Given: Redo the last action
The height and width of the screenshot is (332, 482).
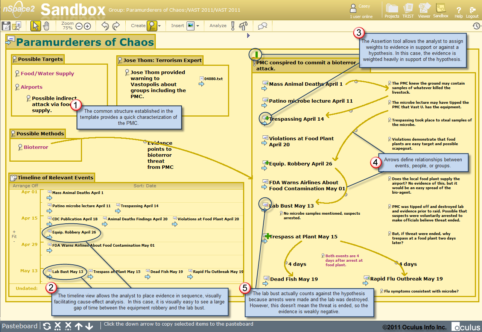Looking at the screenshot, I should pos(116,26).
